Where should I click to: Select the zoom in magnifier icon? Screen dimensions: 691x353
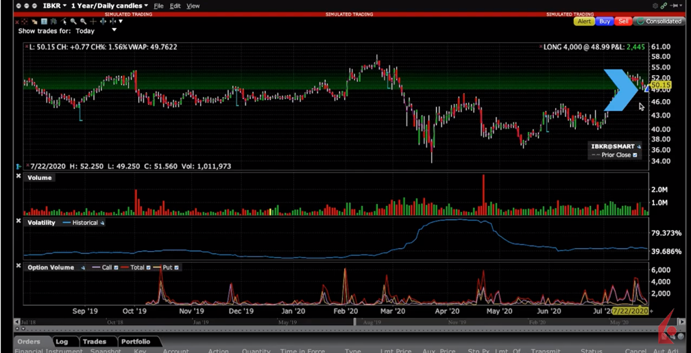(73, 21)
